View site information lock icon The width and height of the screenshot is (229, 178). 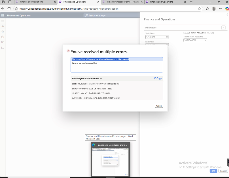[x=16, y=9]
